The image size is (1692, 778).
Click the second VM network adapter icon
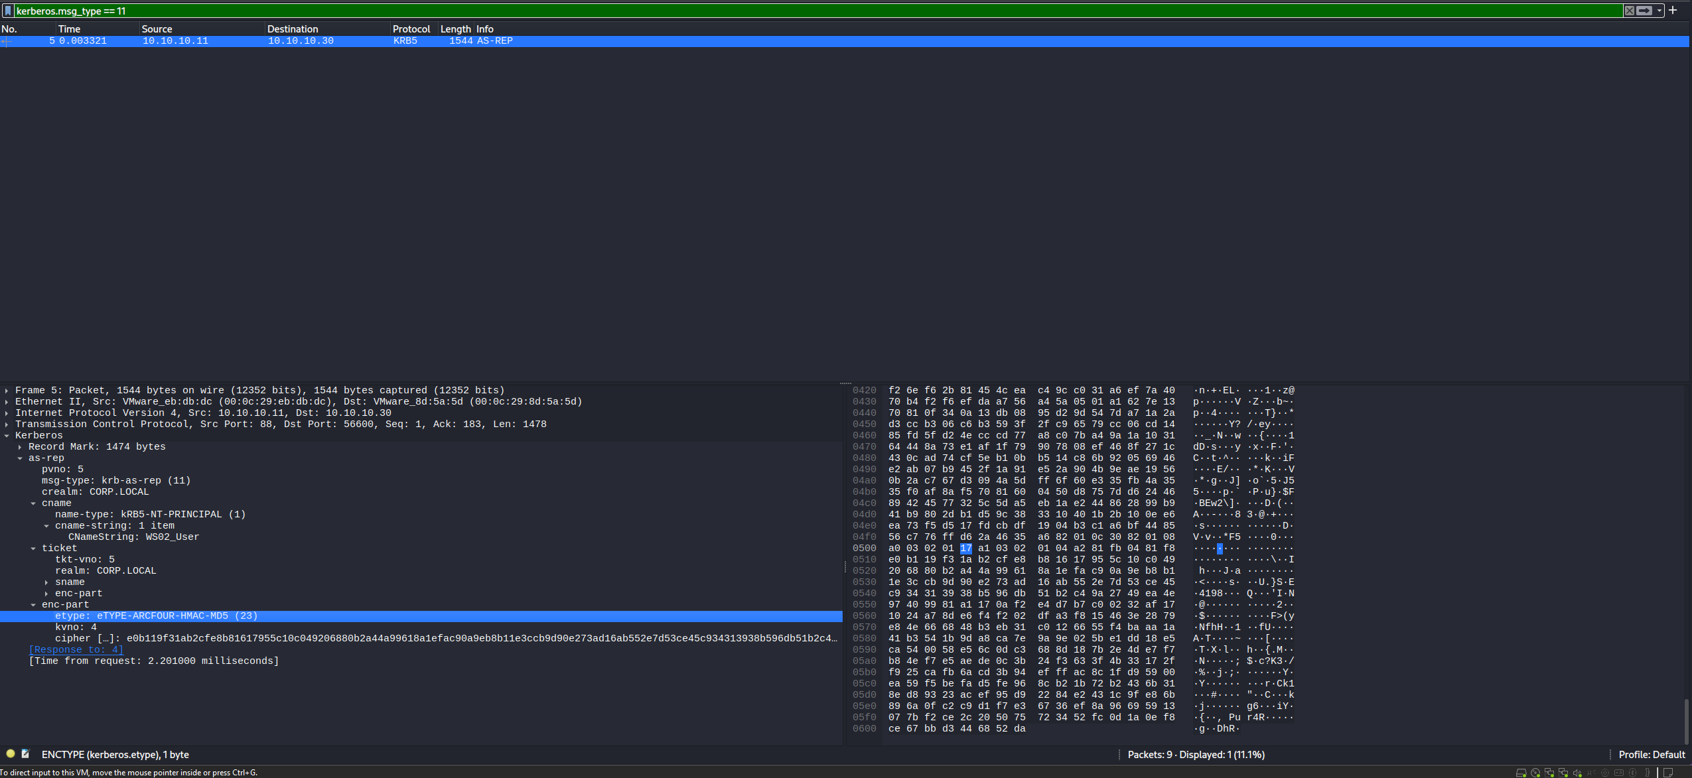tap(1563, 773)
